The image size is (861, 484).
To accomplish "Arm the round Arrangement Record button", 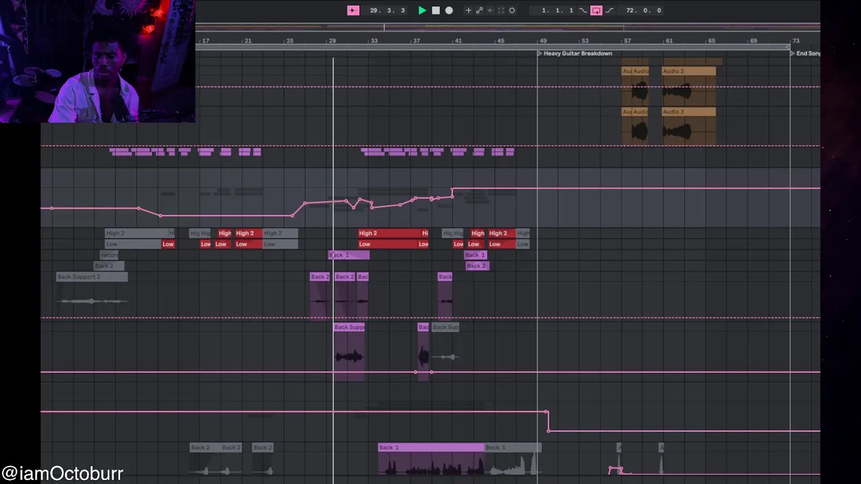I will (x=449, y=10).
